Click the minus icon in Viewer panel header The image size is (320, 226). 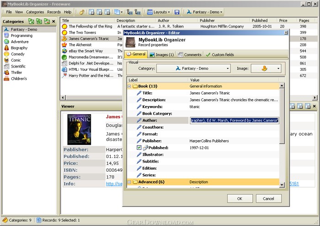(308, 106)
